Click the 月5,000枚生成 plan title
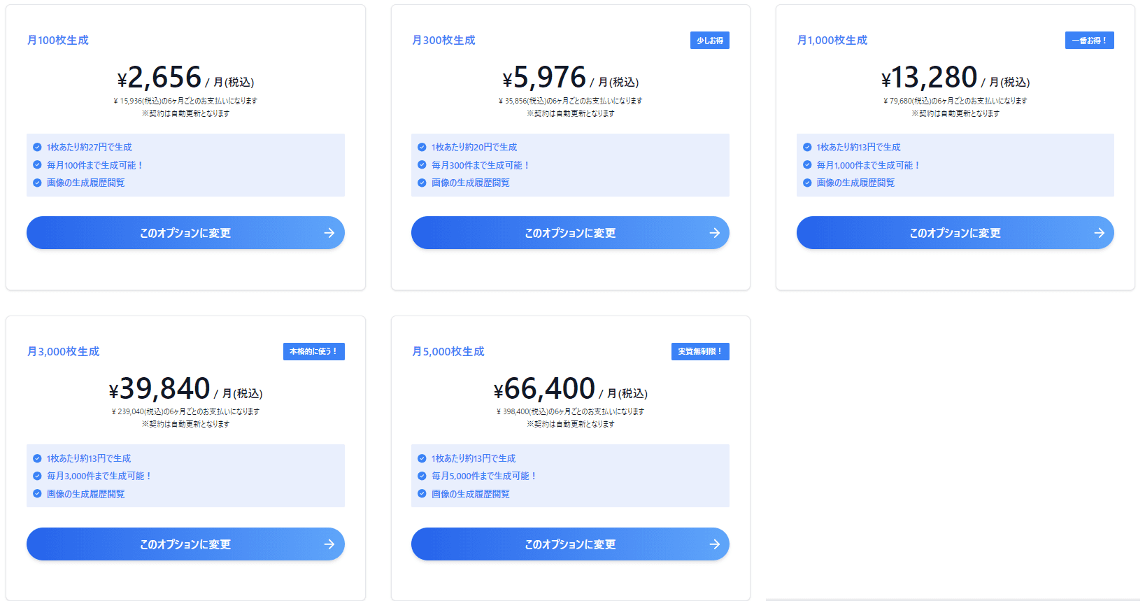The width and height of the screenshot is (1145, 601). [448, 351]
